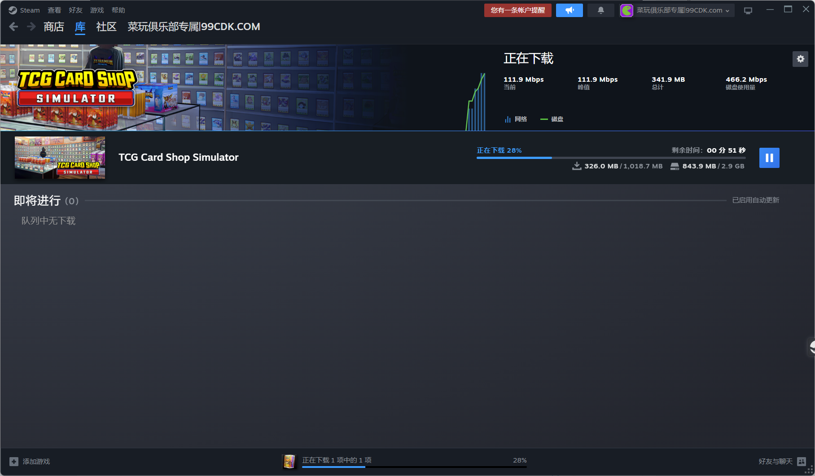
Task: Go forward with the right arrow
Action: click(x=31, y=27)
